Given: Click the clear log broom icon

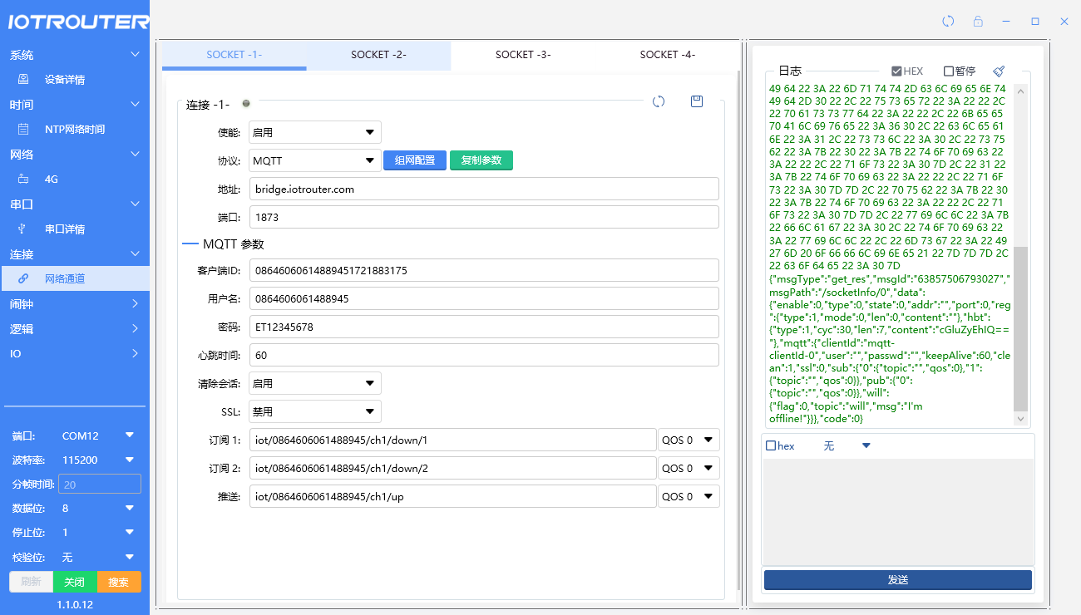Looking at the screenshot, I should point(999,71).
